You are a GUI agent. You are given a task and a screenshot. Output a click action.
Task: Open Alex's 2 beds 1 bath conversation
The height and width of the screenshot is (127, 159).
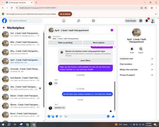coord(22,88)
